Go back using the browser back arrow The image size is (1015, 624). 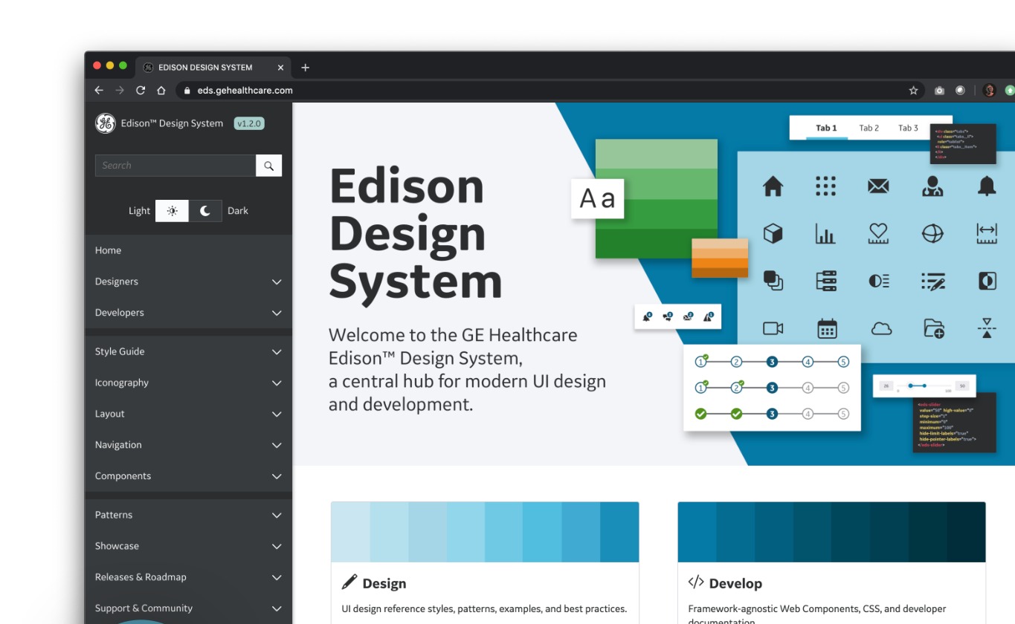(99, 91)
